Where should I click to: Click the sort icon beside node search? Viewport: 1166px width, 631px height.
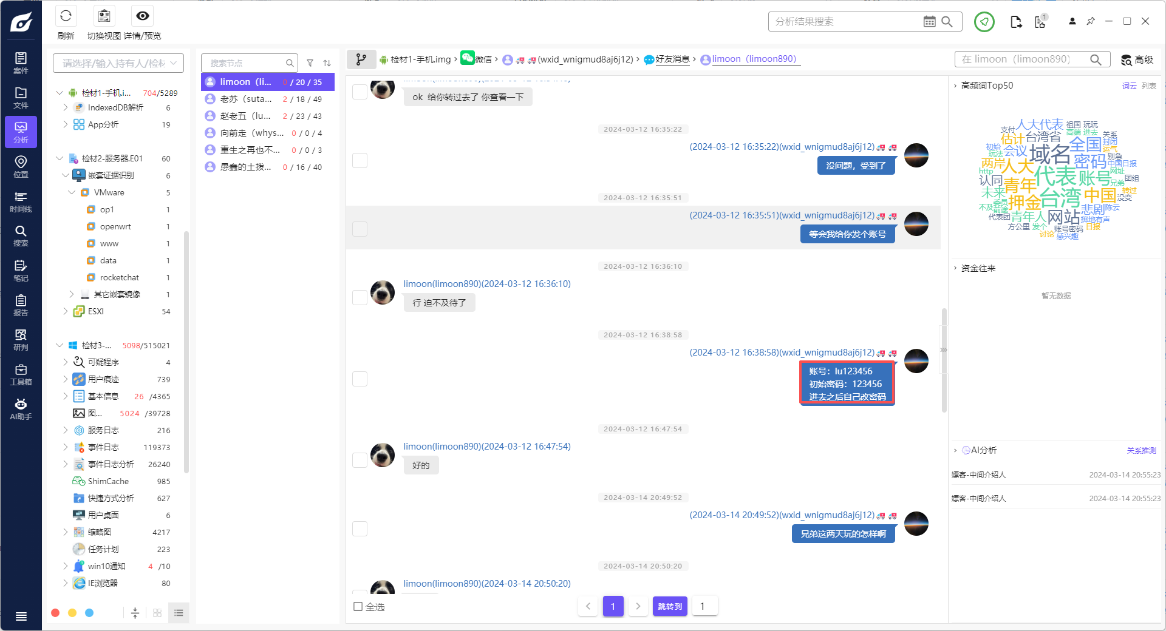click(327, 63)
